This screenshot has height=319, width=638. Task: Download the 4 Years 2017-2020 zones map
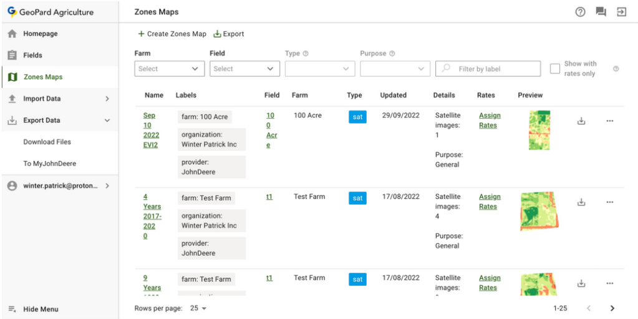581,202
